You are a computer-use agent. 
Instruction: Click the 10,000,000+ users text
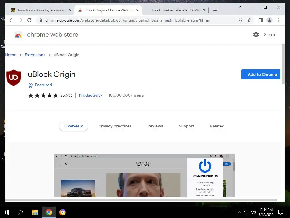click(x=126, y=95)
